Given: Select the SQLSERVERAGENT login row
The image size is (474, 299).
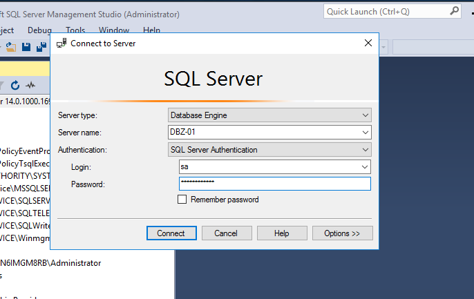Looking at the screenshot, I should point(25,201).
